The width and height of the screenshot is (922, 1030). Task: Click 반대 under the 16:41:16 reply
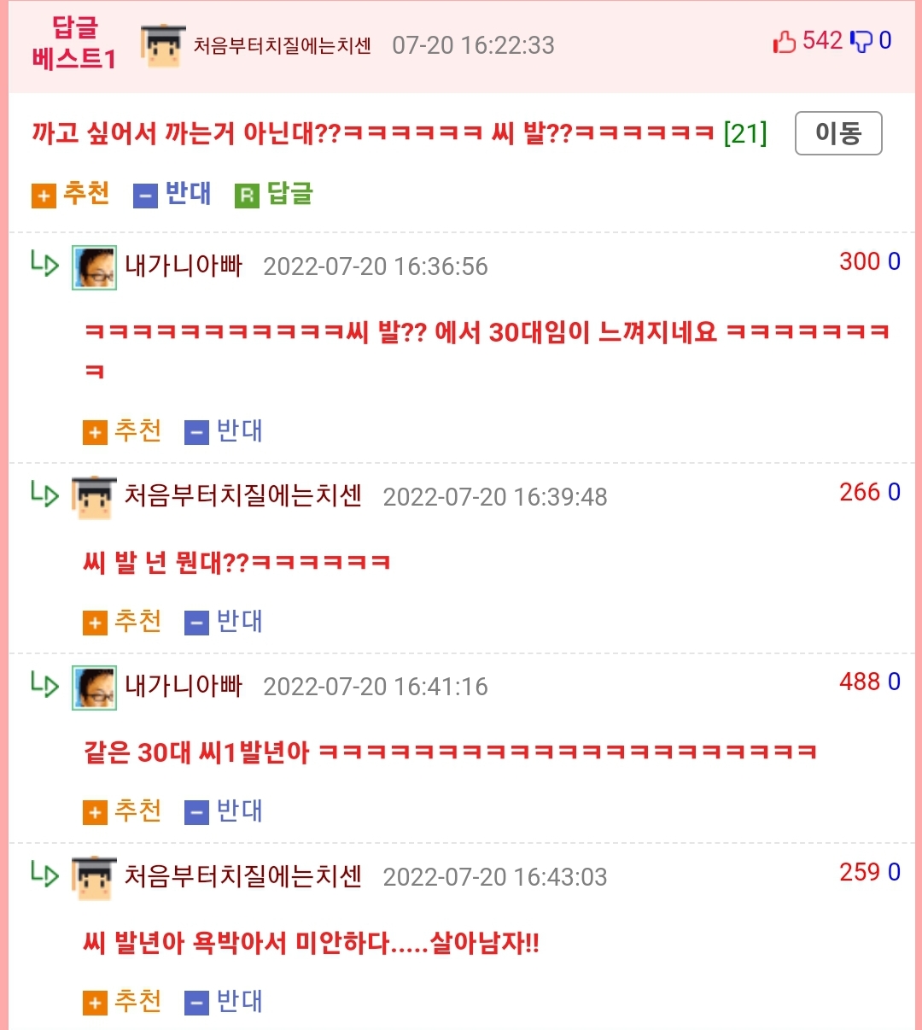click(x=224, y=811)
